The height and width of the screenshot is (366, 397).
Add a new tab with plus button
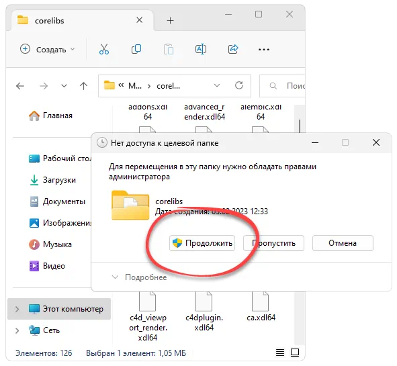[171, 21]
